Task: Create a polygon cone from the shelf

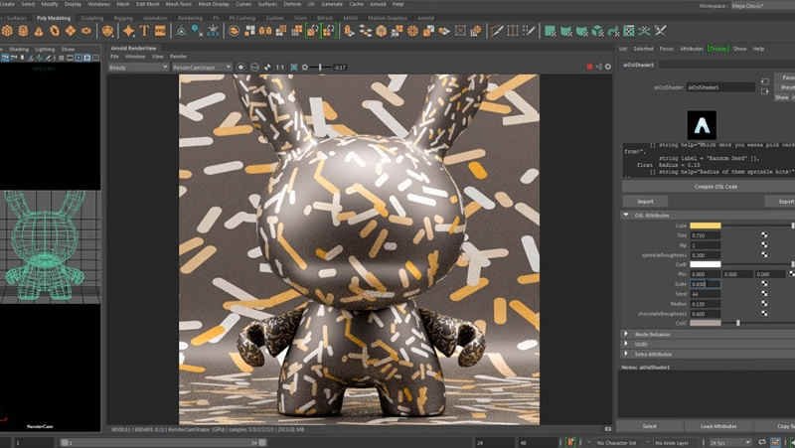Action: click(x=39, y=31)
